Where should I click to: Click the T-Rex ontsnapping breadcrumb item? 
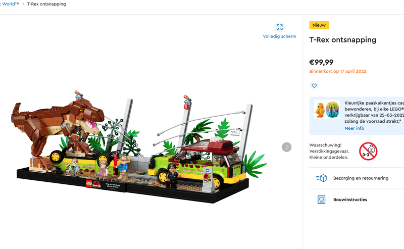pos(46,4)
